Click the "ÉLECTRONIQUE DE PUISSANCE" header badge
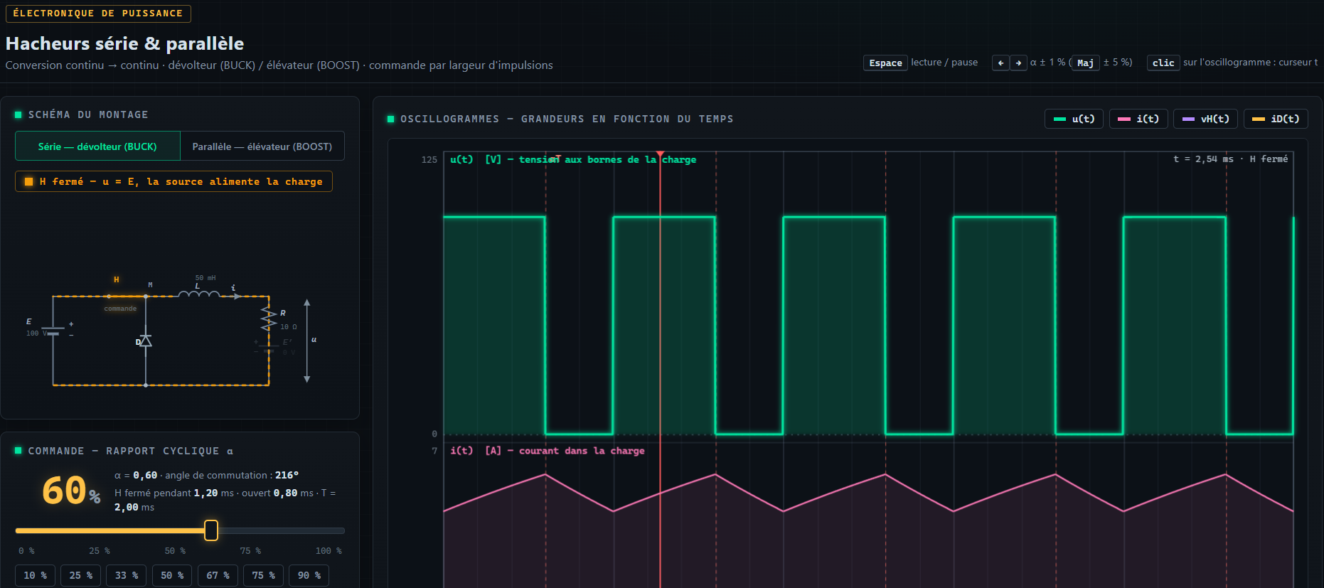Image resolution: width=1324 pixels, height=588 pixels. coord(98,13)
